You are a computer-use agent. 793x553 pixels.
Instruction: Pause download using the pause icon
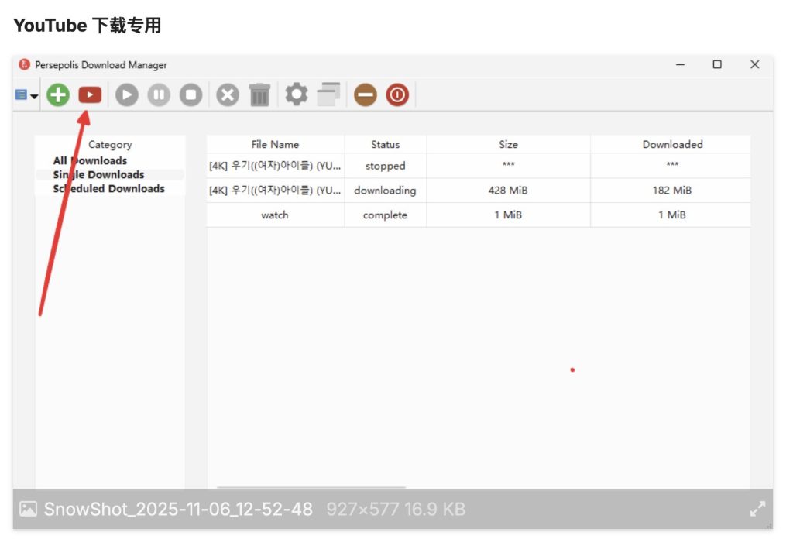tap(159, 95)
